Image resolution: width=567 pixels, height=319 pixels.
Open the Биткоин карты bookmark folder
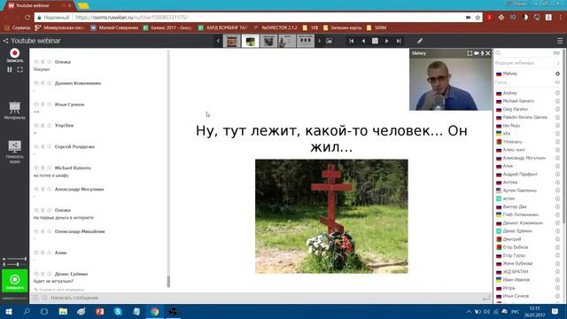(342, 27)
